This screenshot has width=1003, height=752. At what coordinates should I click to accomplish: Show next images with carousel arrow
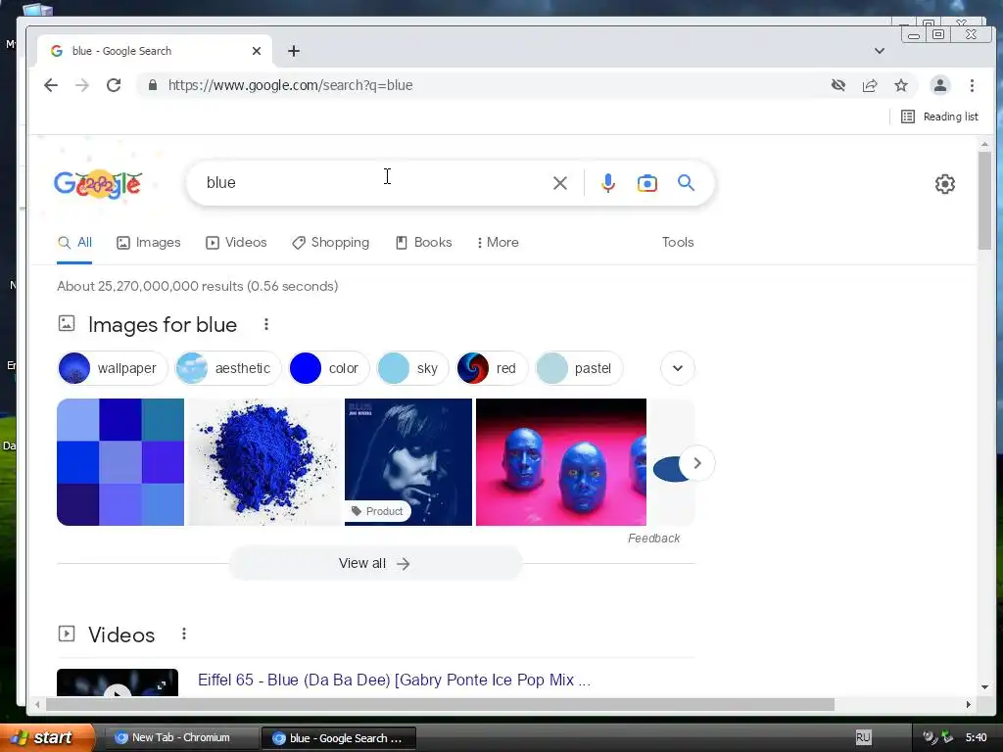click(x=697, y=463)
